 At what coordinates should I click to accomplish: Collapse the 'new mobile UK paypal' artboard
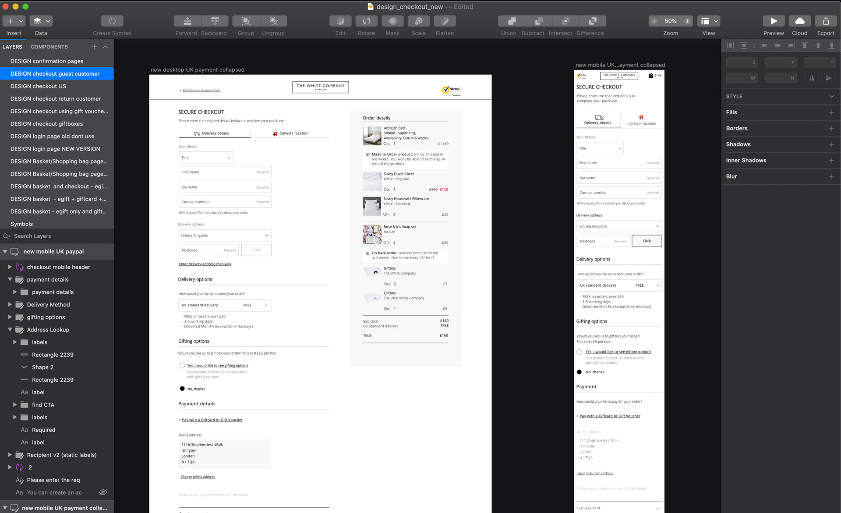tap(5, 252)
